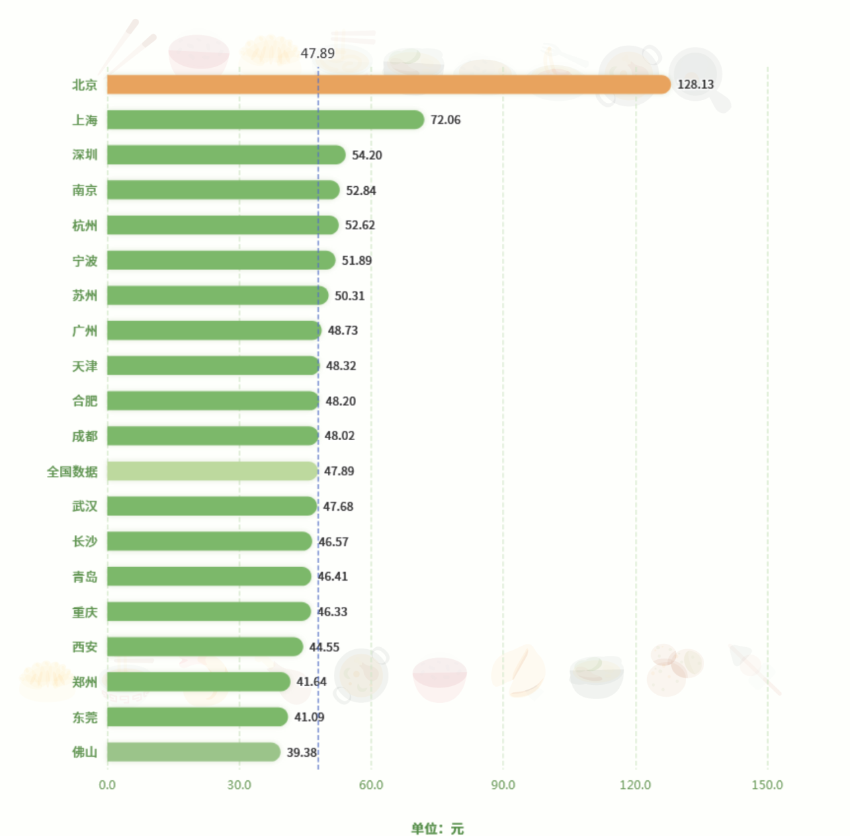Click the light green 全国数据 bar

[x=212, y=471]
